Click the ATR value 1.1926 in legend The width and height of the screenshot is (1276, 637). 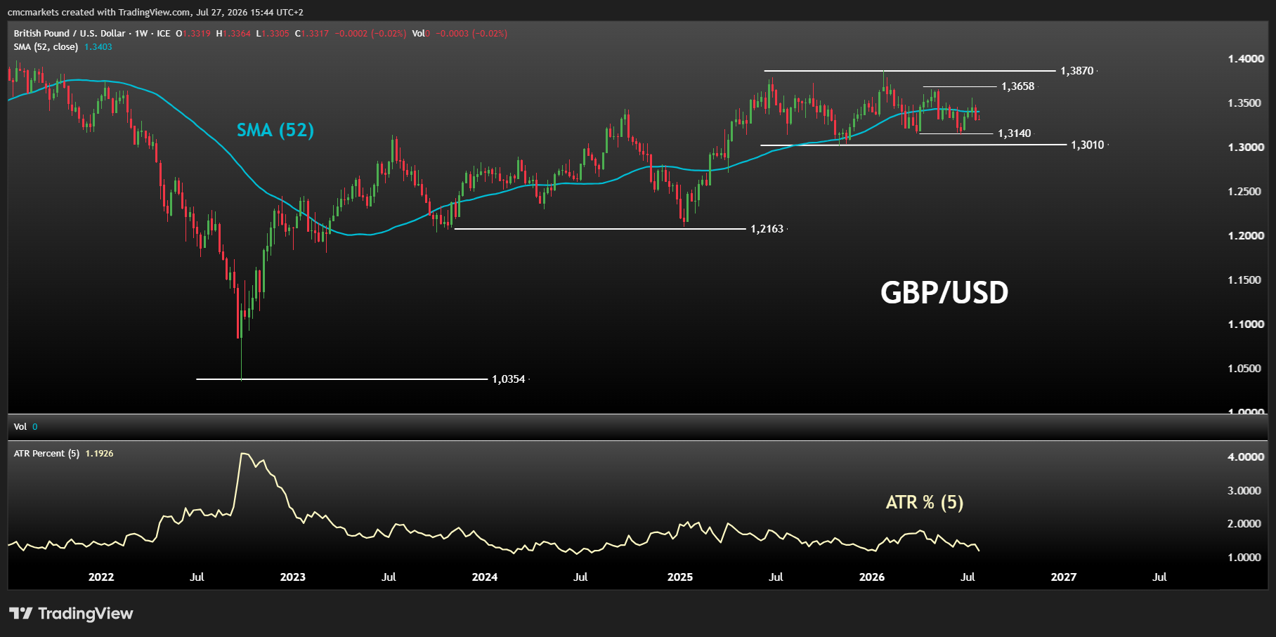point(99,454)
